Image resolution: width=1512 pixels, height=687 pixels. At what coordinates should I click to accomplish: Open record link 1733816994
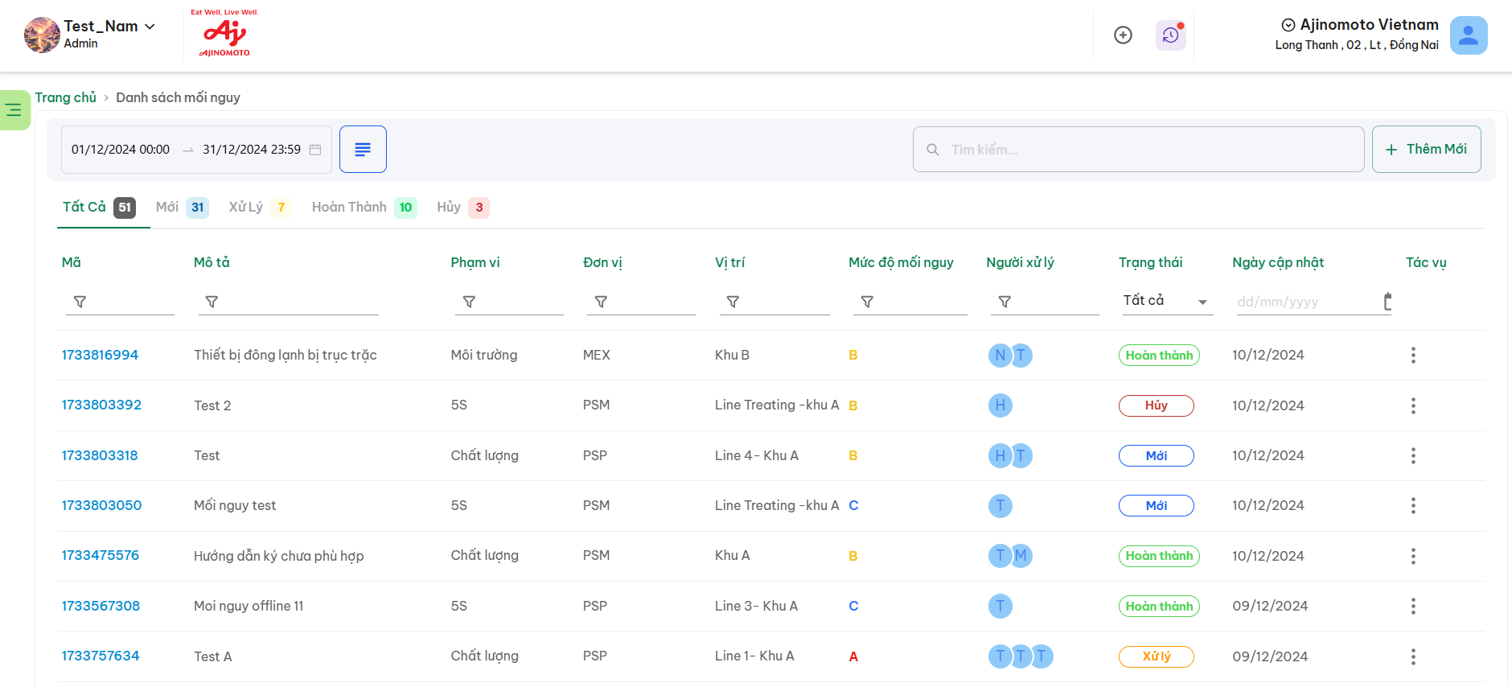pyautogui.click(x=100, y=355)
